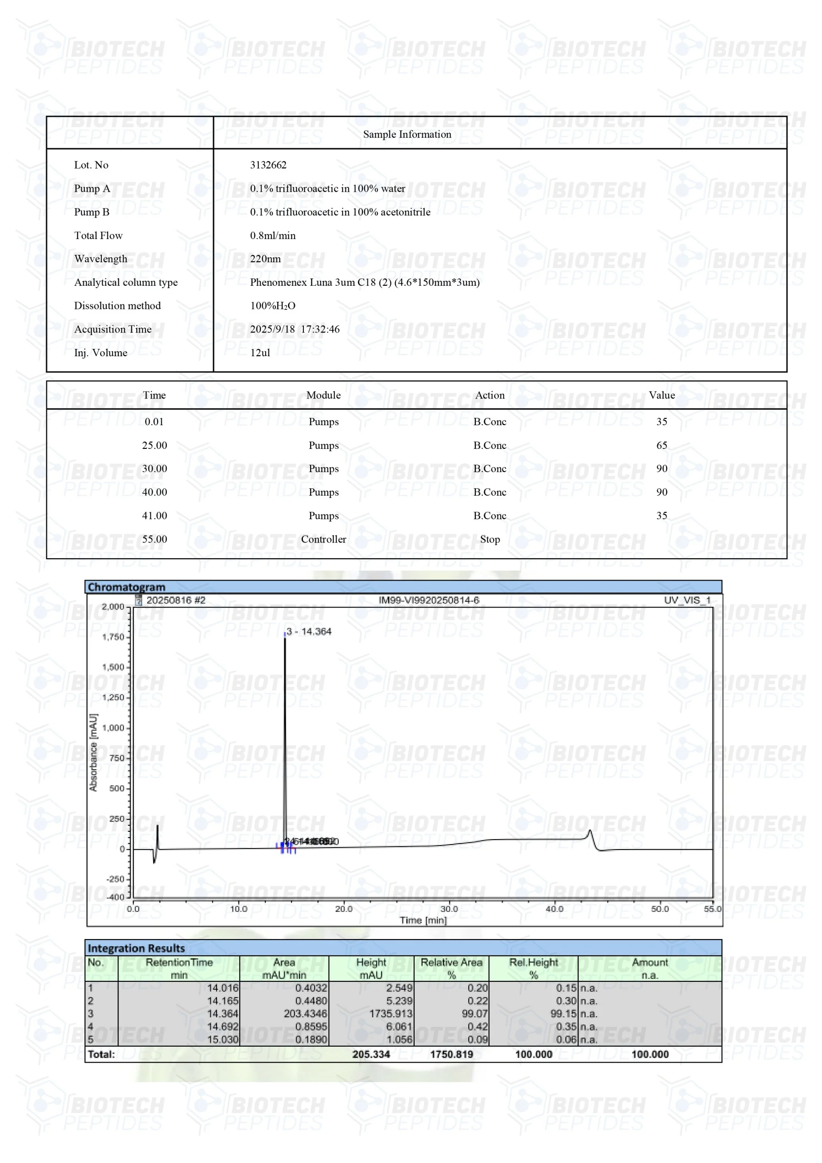The image size is (822, 1163).
Task: Click the IM99-VI9920250814-6 sample name
Action: click(428, 600)
